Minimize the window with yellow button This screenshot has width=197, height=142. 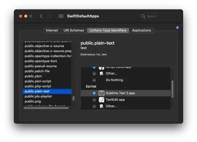point(26,16)
